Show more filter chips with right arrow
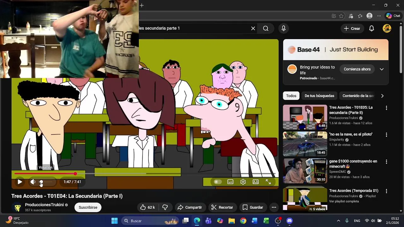This screenshot has width=404, height=227. click(x=382, y=96)
